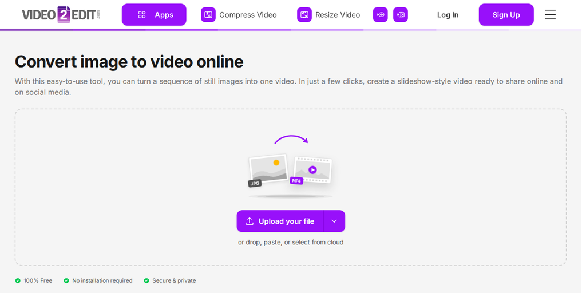Open the Apps menu

coord(155,15)
